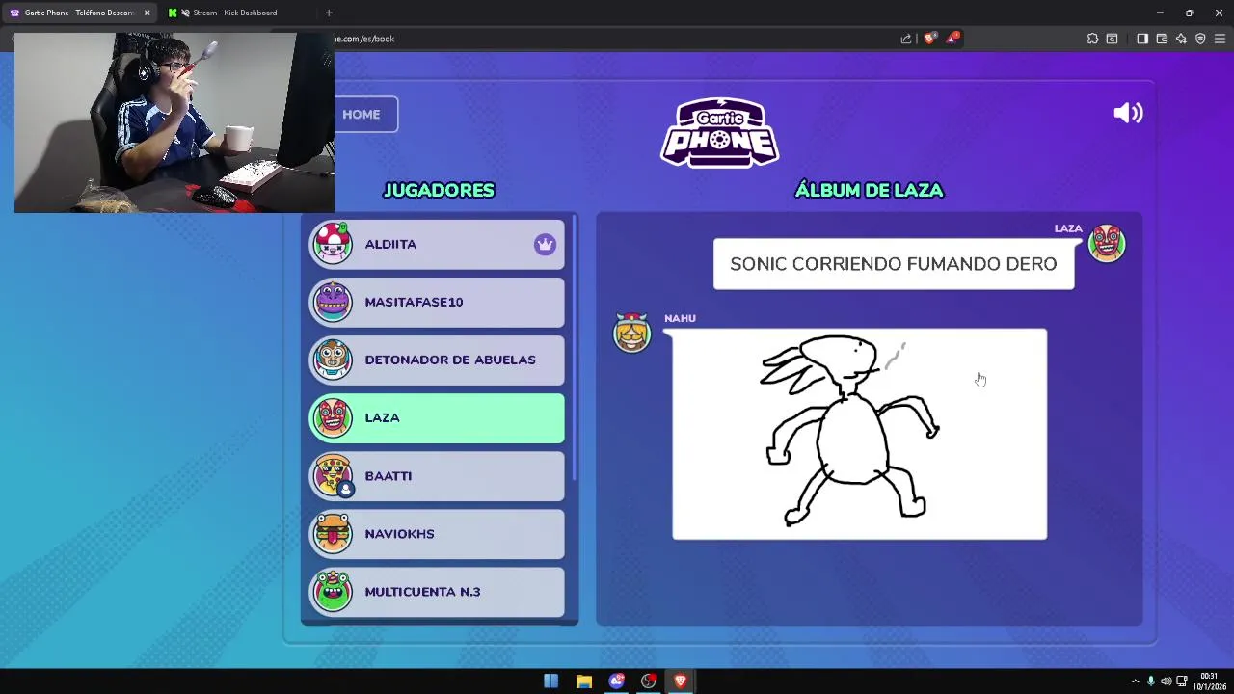Toggle the browser sidebar panel
This screenshot has width=1234, height=694.
point(1142,39)
